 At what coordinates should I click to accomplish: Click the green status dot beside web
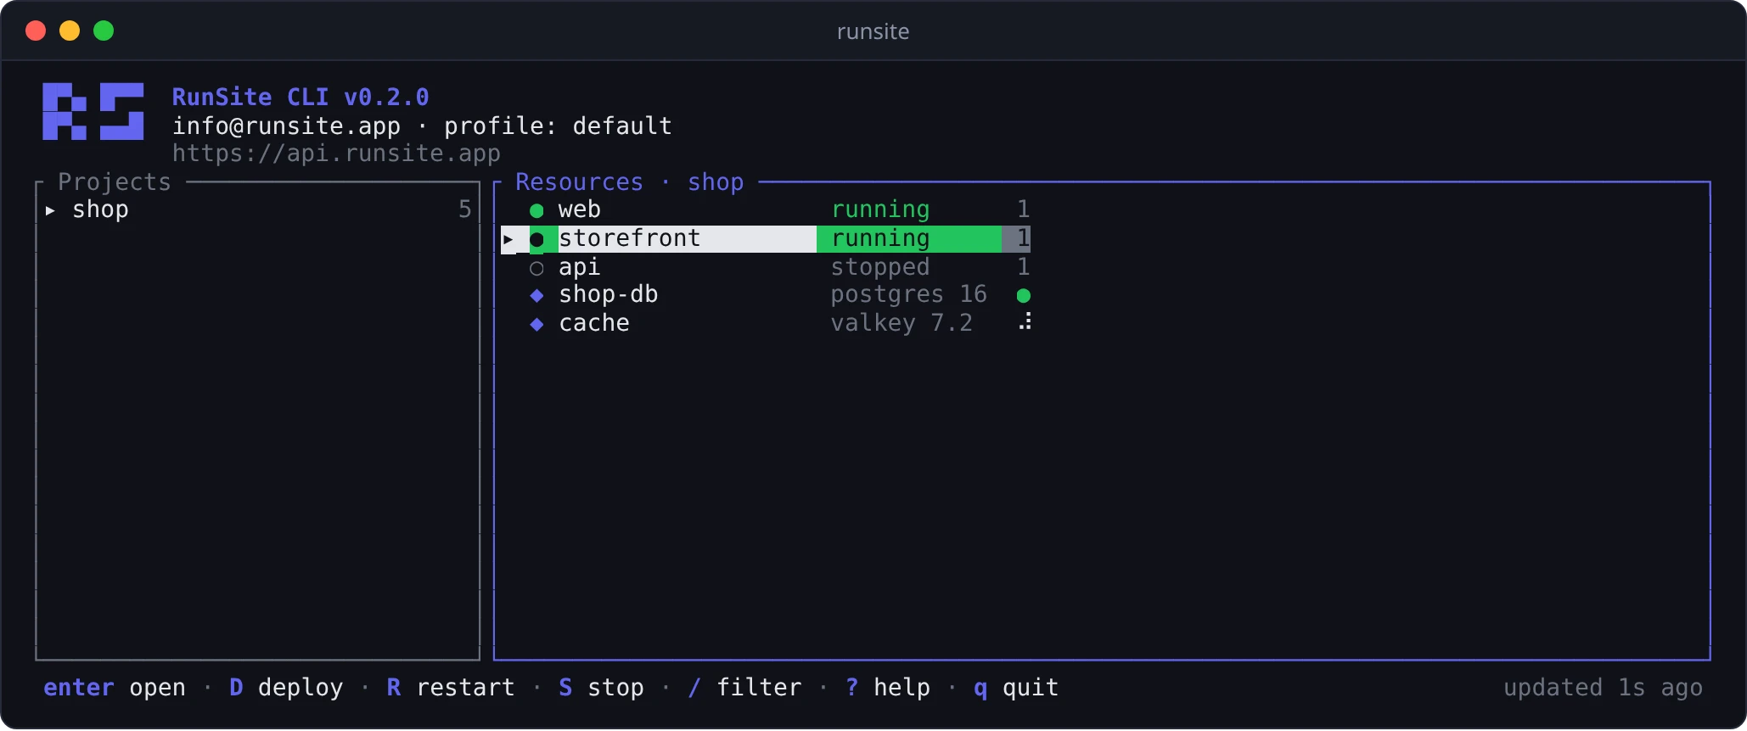pyautogui.click(x=536, y=210)
